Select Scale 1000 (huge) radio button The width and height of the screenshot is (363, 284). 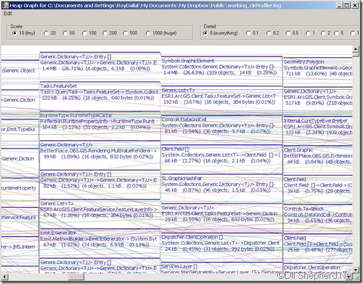(x=161, y=33)
